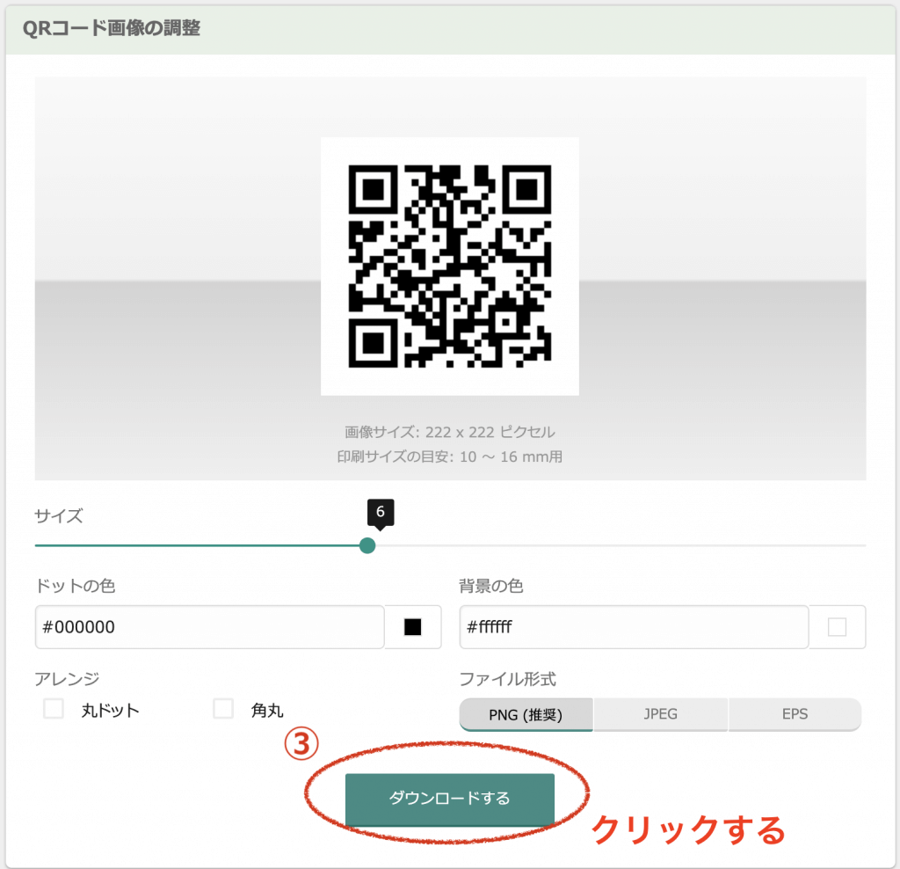This screenshot has width=900, height=869.
Task: Click the 画像サイズ 222 x 222 text
Action: click(449, 432)
